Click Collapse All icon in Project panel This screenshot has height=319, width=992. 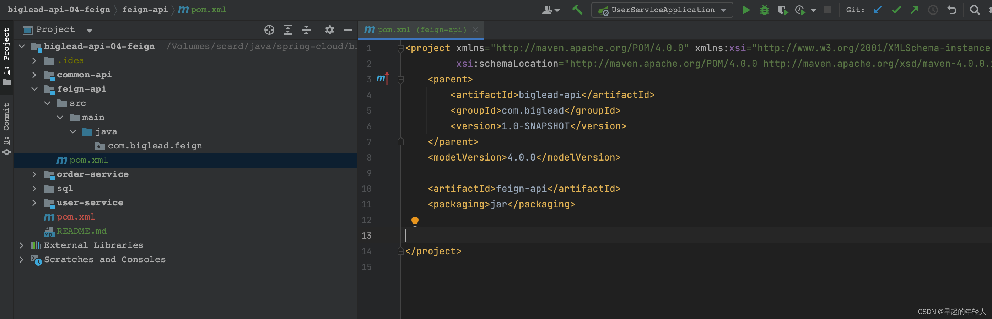pyautogui.click(x=306, y=30)
